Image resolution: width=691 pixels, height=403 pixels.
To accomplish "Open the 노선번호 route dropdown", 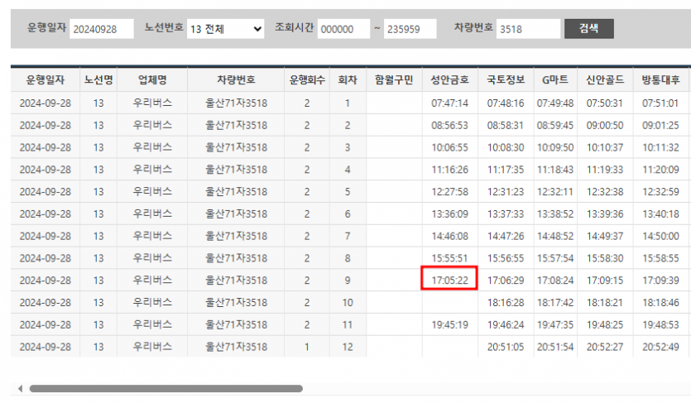I will [x=225, y=29].
